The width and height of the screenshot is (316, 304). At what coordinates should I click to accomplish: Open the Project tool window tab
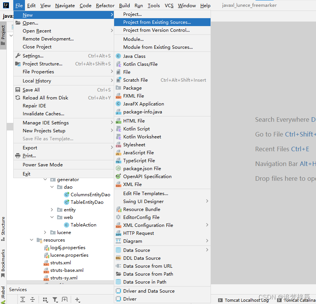pos(3,35)
